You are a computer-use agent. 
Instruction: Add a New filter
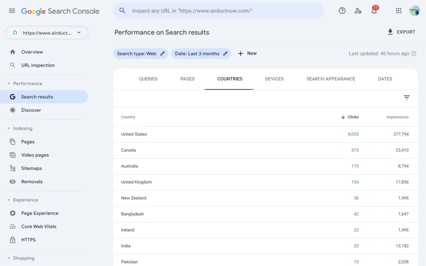coord(247,54)
